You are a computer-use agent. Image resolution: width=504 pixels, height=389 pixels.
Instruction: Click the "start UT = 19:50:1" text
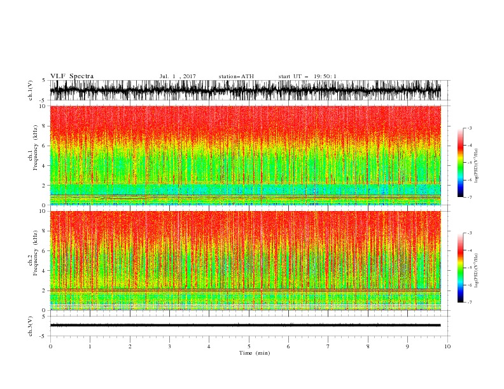(x=307, y=76)
